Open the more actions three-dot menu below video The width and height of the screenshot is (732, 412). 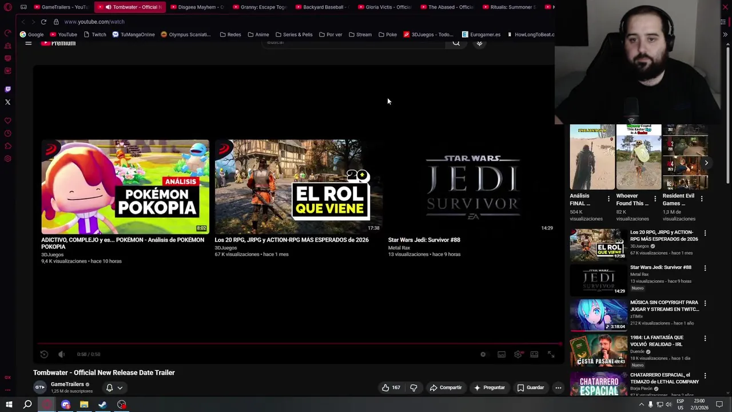(558, 387)
